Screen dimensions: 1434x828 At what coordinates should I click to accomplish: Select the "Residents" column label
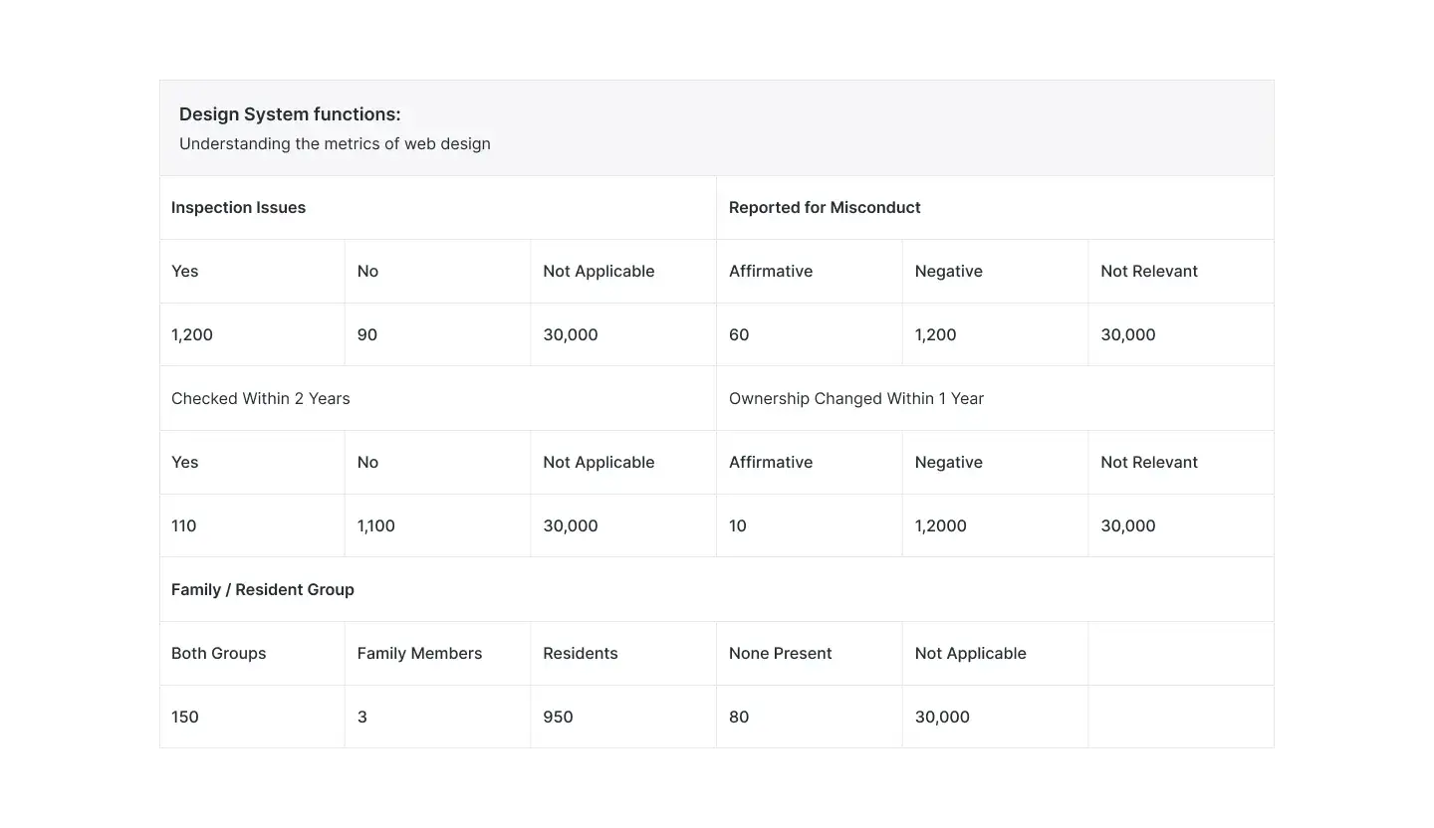581,653
